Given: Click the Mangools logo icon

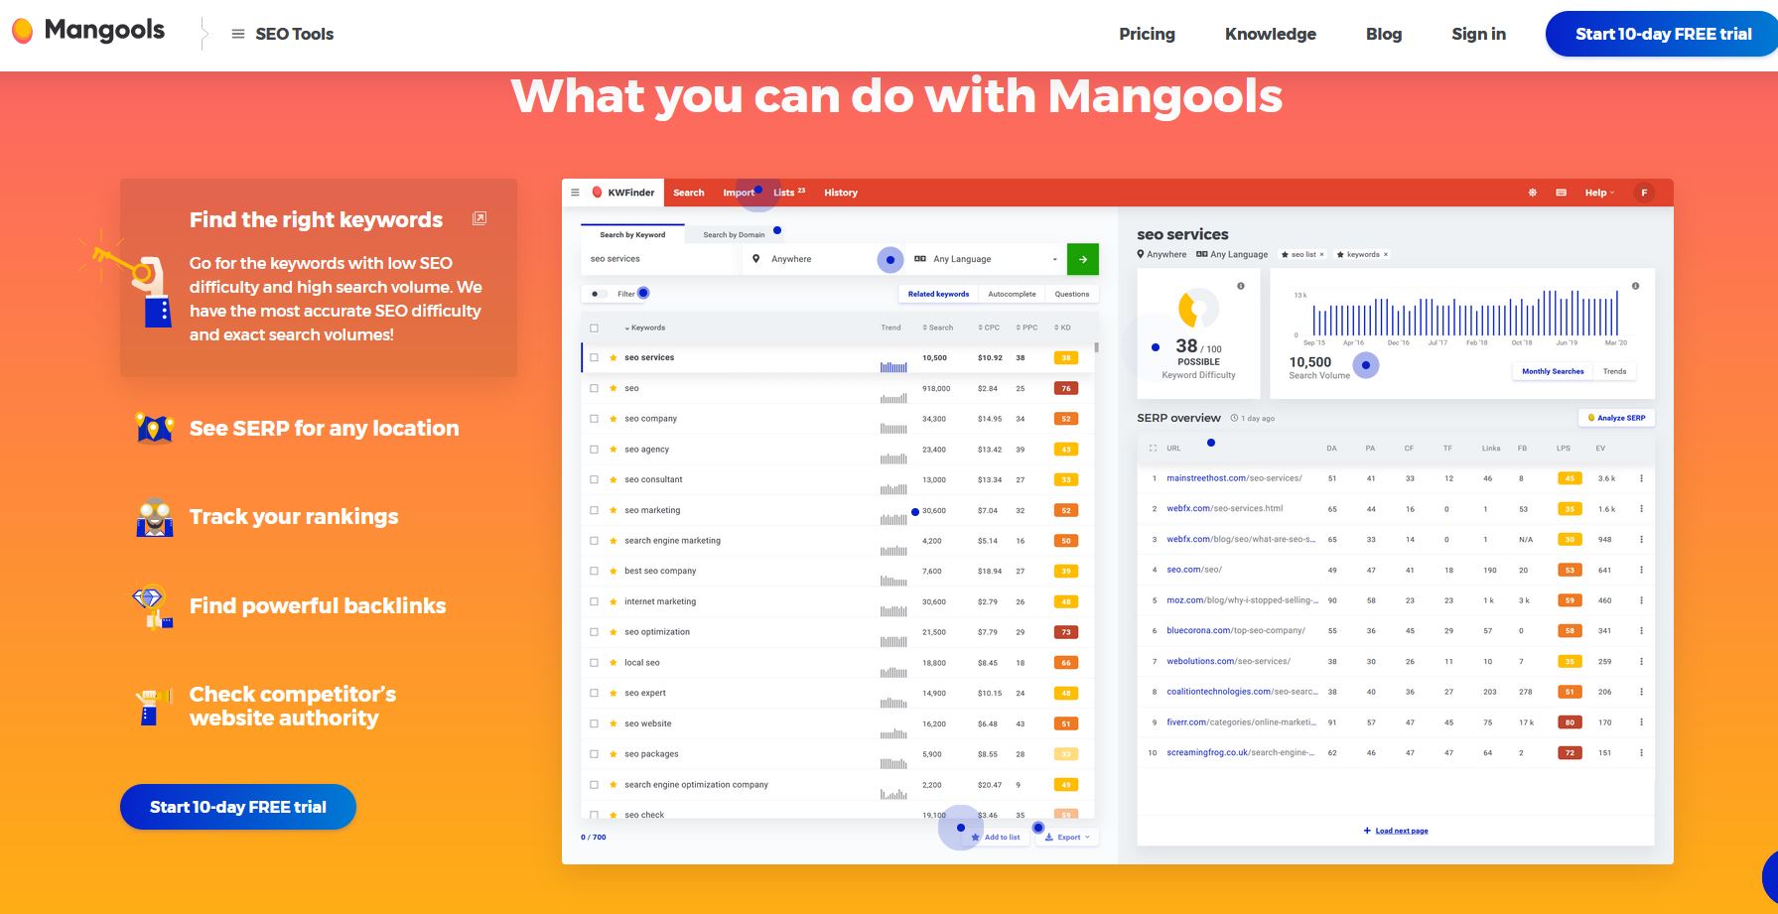Looking at the screenshot, I should 21,31.
